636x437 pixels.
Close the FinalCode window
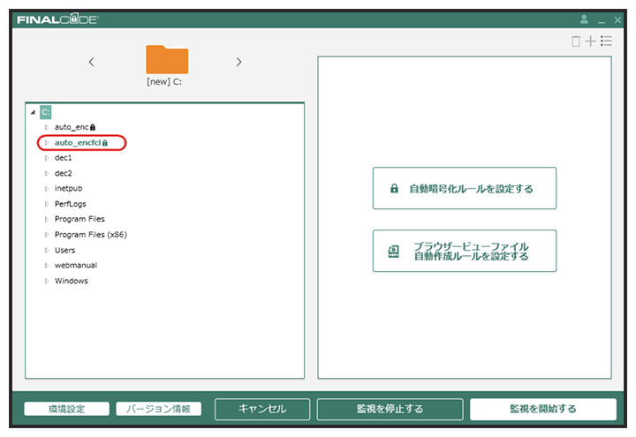(617, 19)
